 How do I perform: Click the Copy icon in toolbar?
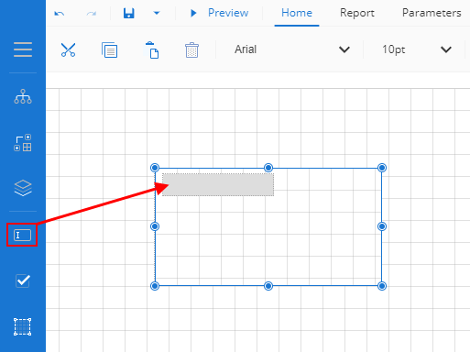pyautogui.click(x=109, y=49)
